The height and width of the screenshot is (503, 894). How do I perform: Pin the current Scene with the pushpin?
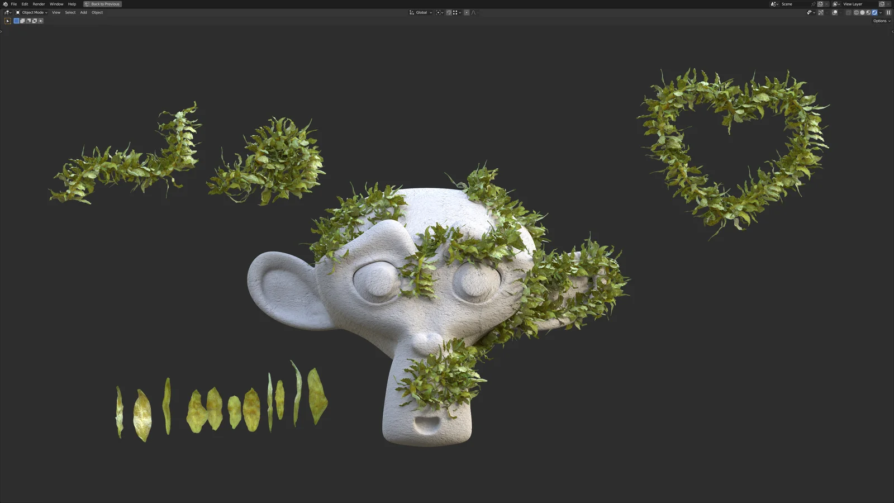[x=814, y=4]
